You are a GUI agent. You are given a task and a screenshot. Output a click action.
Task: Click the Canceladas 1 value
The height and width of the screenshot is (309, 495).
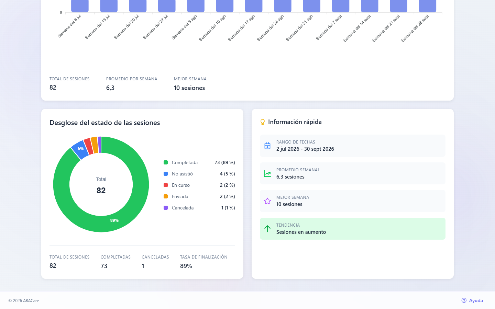(143, 266)
